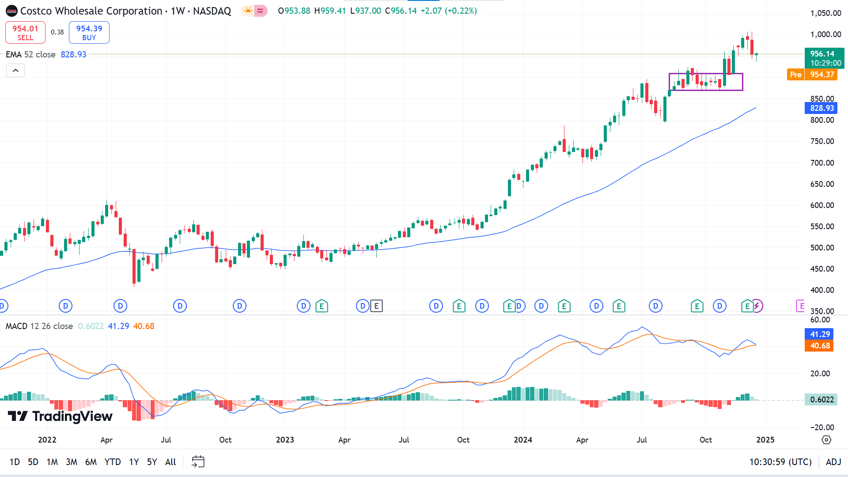Click the dividend marker near late April 2023

point(363,306)
